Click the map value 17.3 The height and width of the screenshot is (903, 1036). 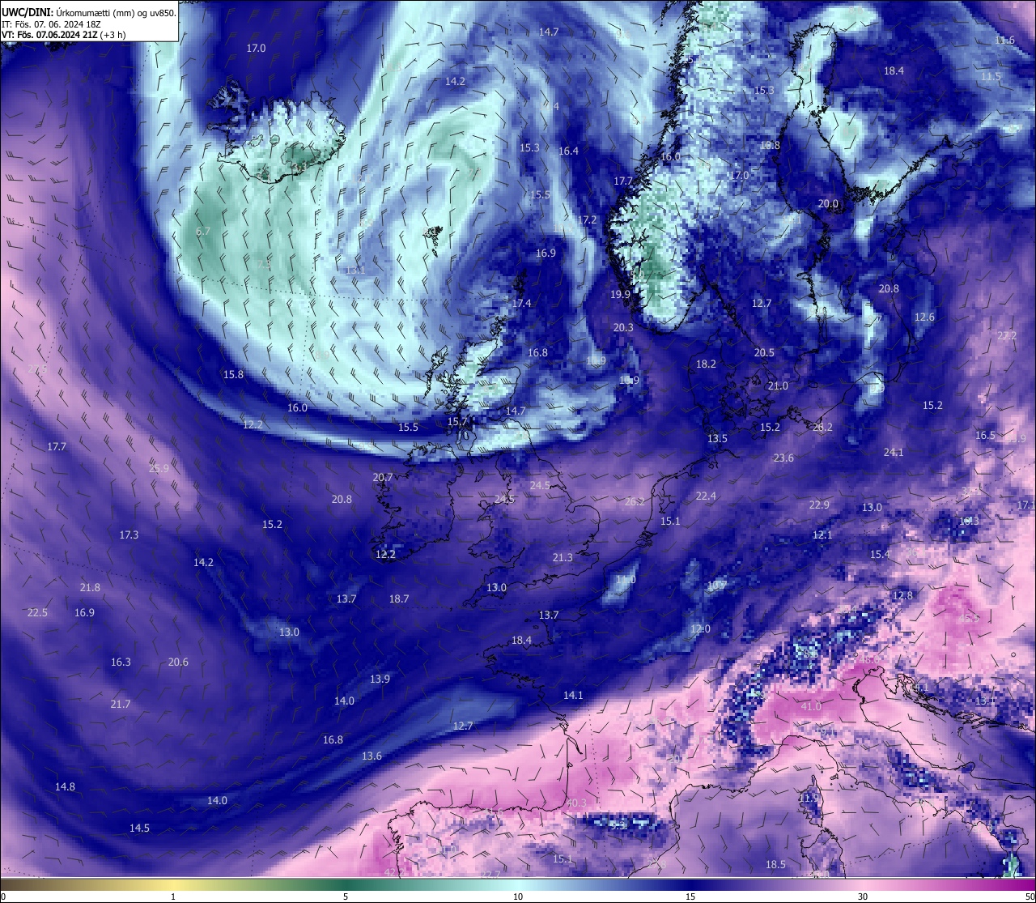129,535
